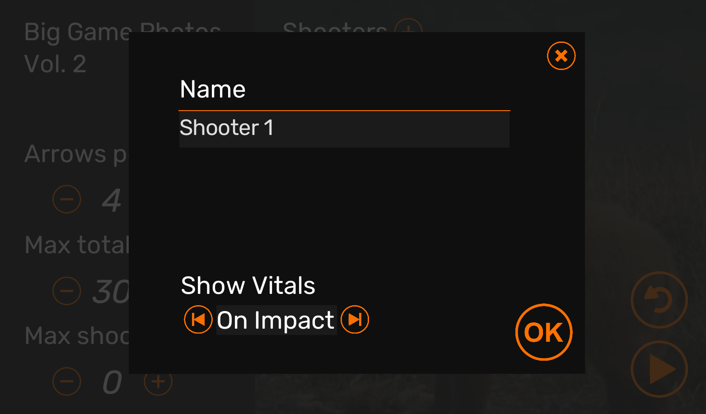This screenshot has width=706, height=414.
Task: Click the arrows value 4
Action: [112, 200]
